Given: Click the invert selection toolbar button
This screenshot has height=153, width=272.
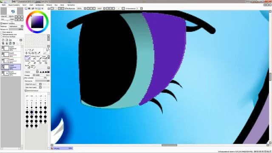Looking at the screenshot, I should (62, 8).
